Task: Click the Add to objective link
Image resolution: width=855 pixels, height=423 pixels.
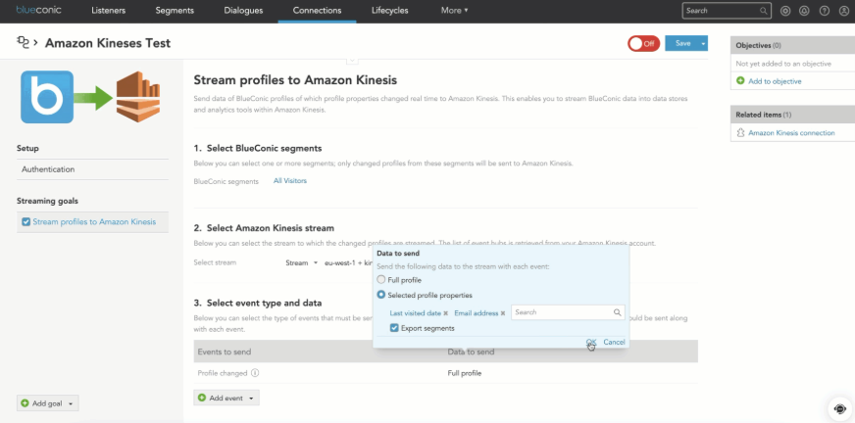Action: click(775, 81)
